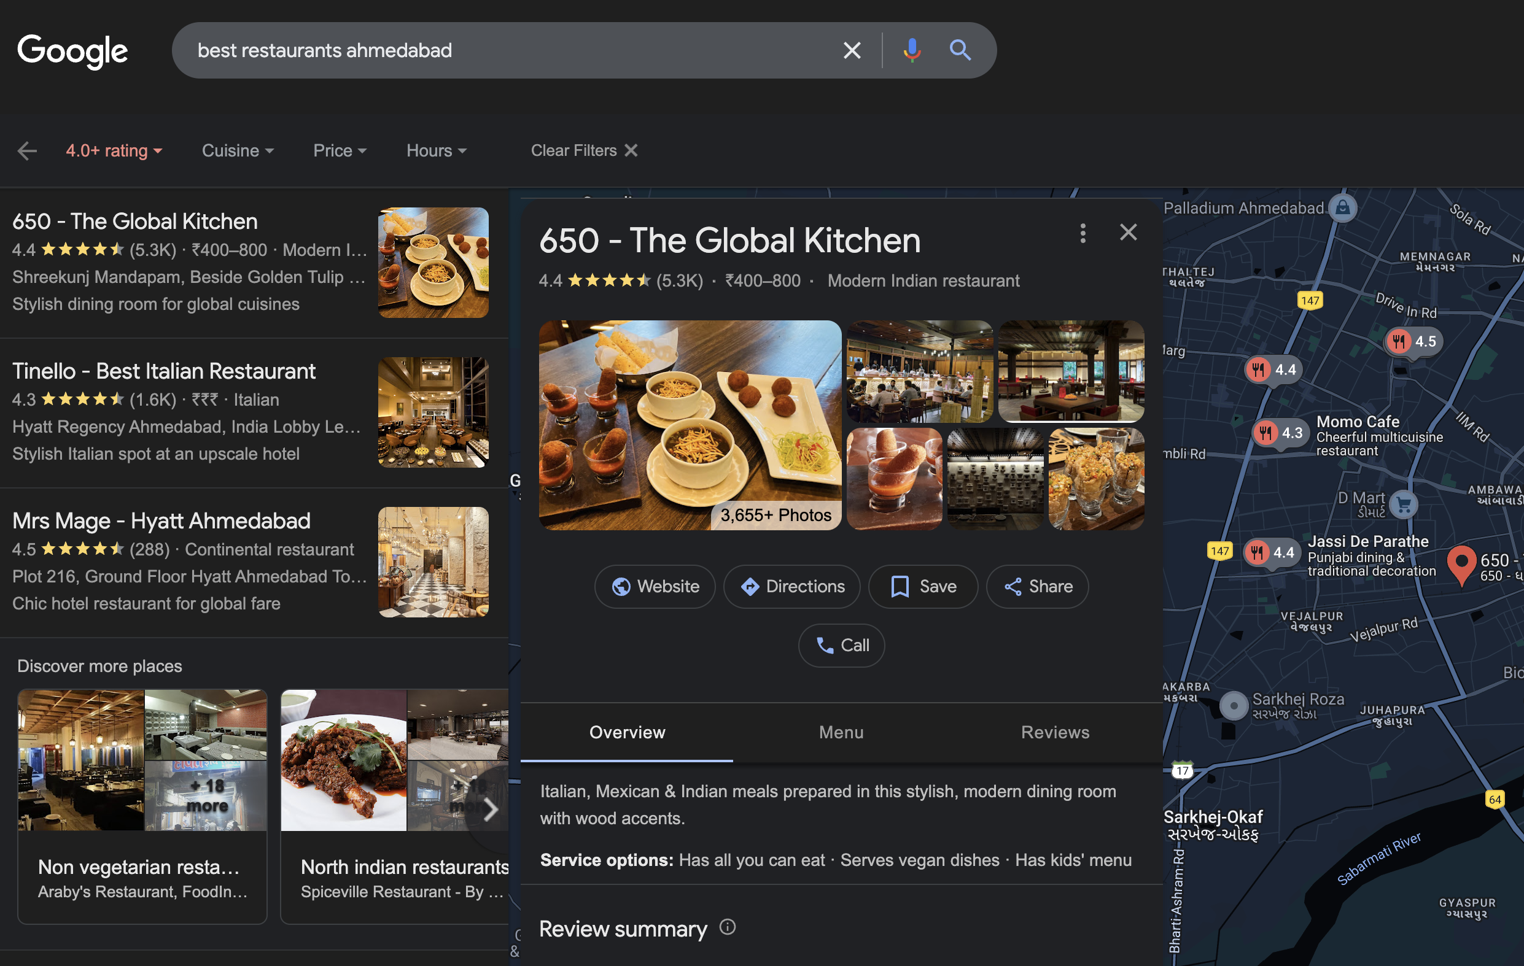Open 650 - The Global Kitchen list result
This screenshot has width=1524, height=966.
click(x=253, y=263)
